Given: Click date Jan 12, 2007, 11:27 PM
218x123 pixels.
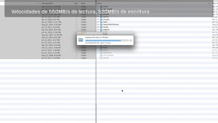Looking at the screenshot, I should 51,22.
